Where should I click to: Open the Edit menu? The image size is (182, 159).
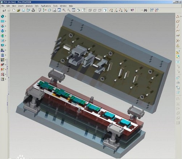(8, 6)
